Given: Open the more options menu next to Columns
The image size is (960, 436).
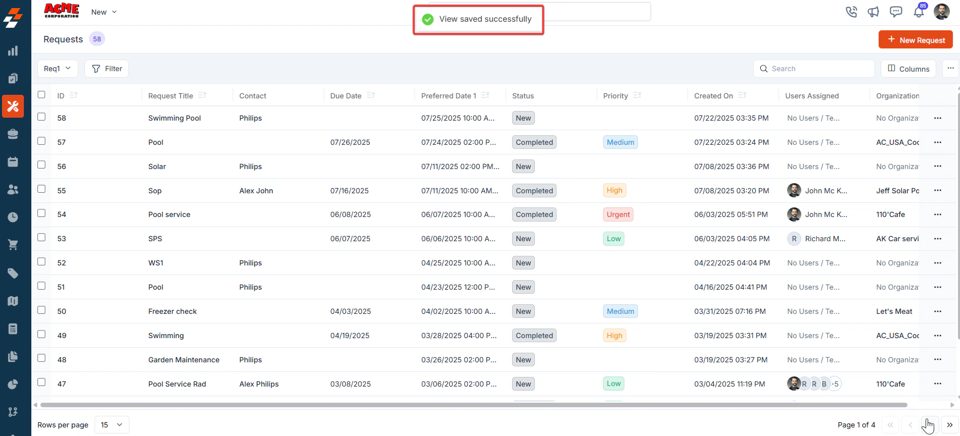Looking at the screenshot, I should [x=950, y=68].
